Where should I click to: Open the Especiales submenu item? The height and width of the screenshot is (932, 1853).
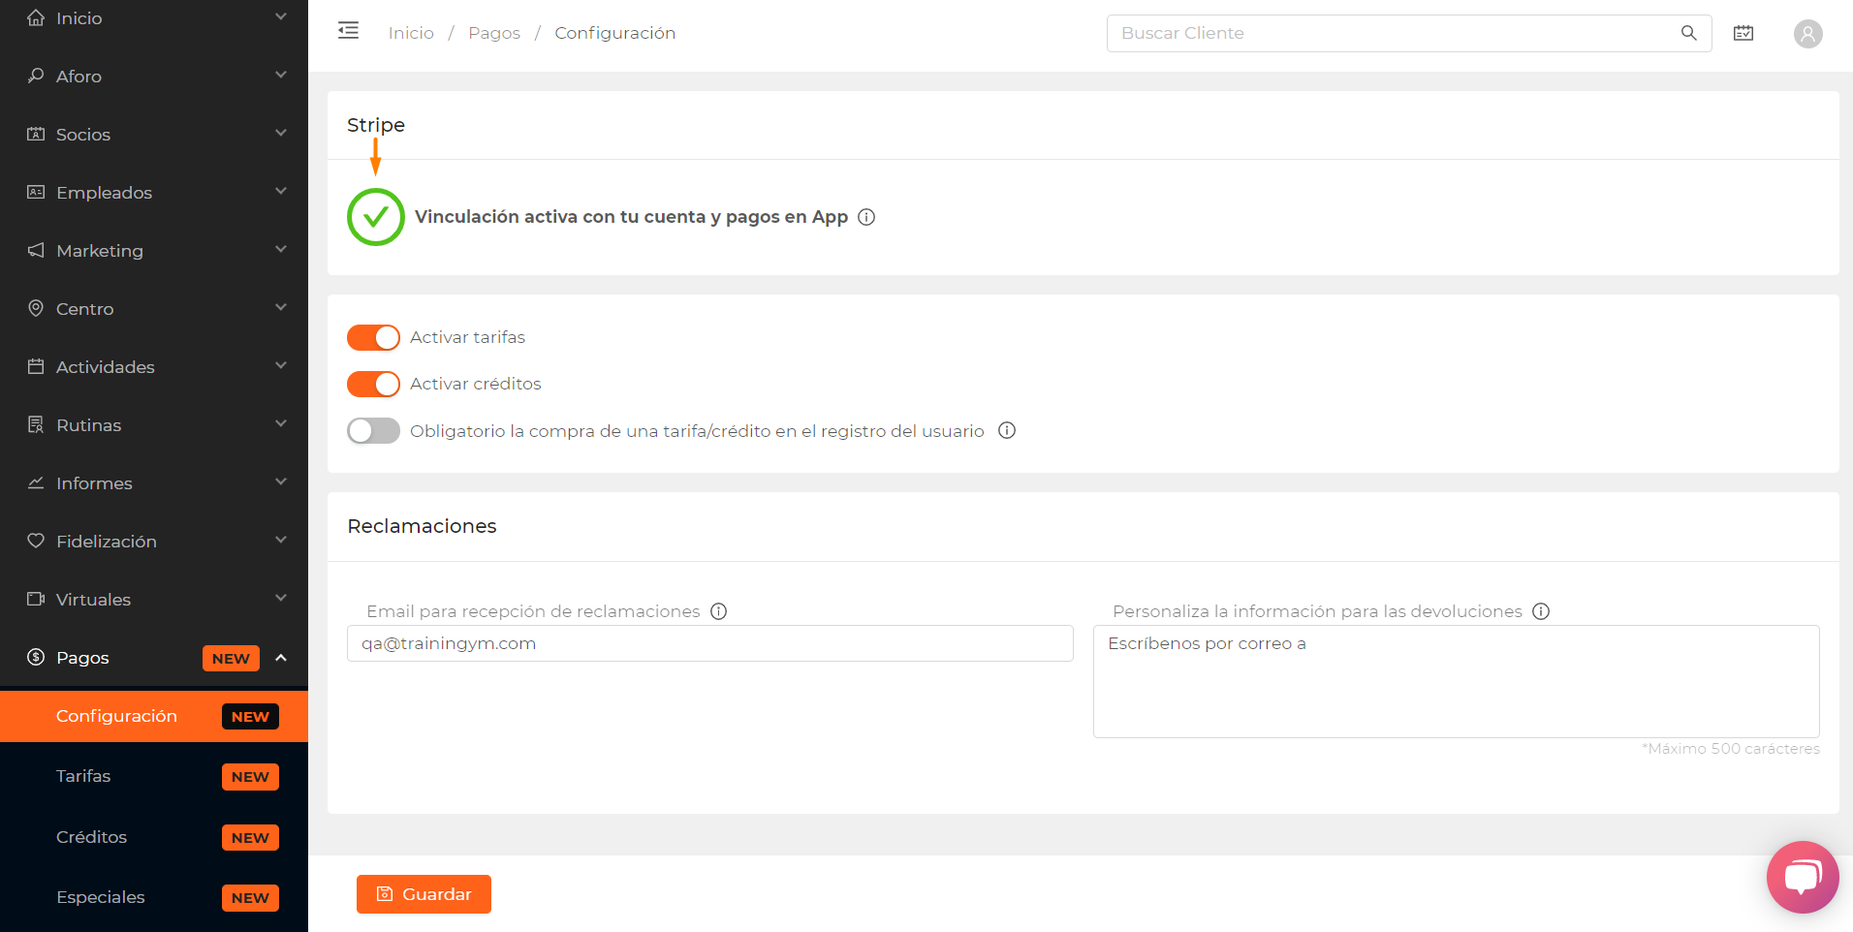pyautogui.click(x=154, y=897)
